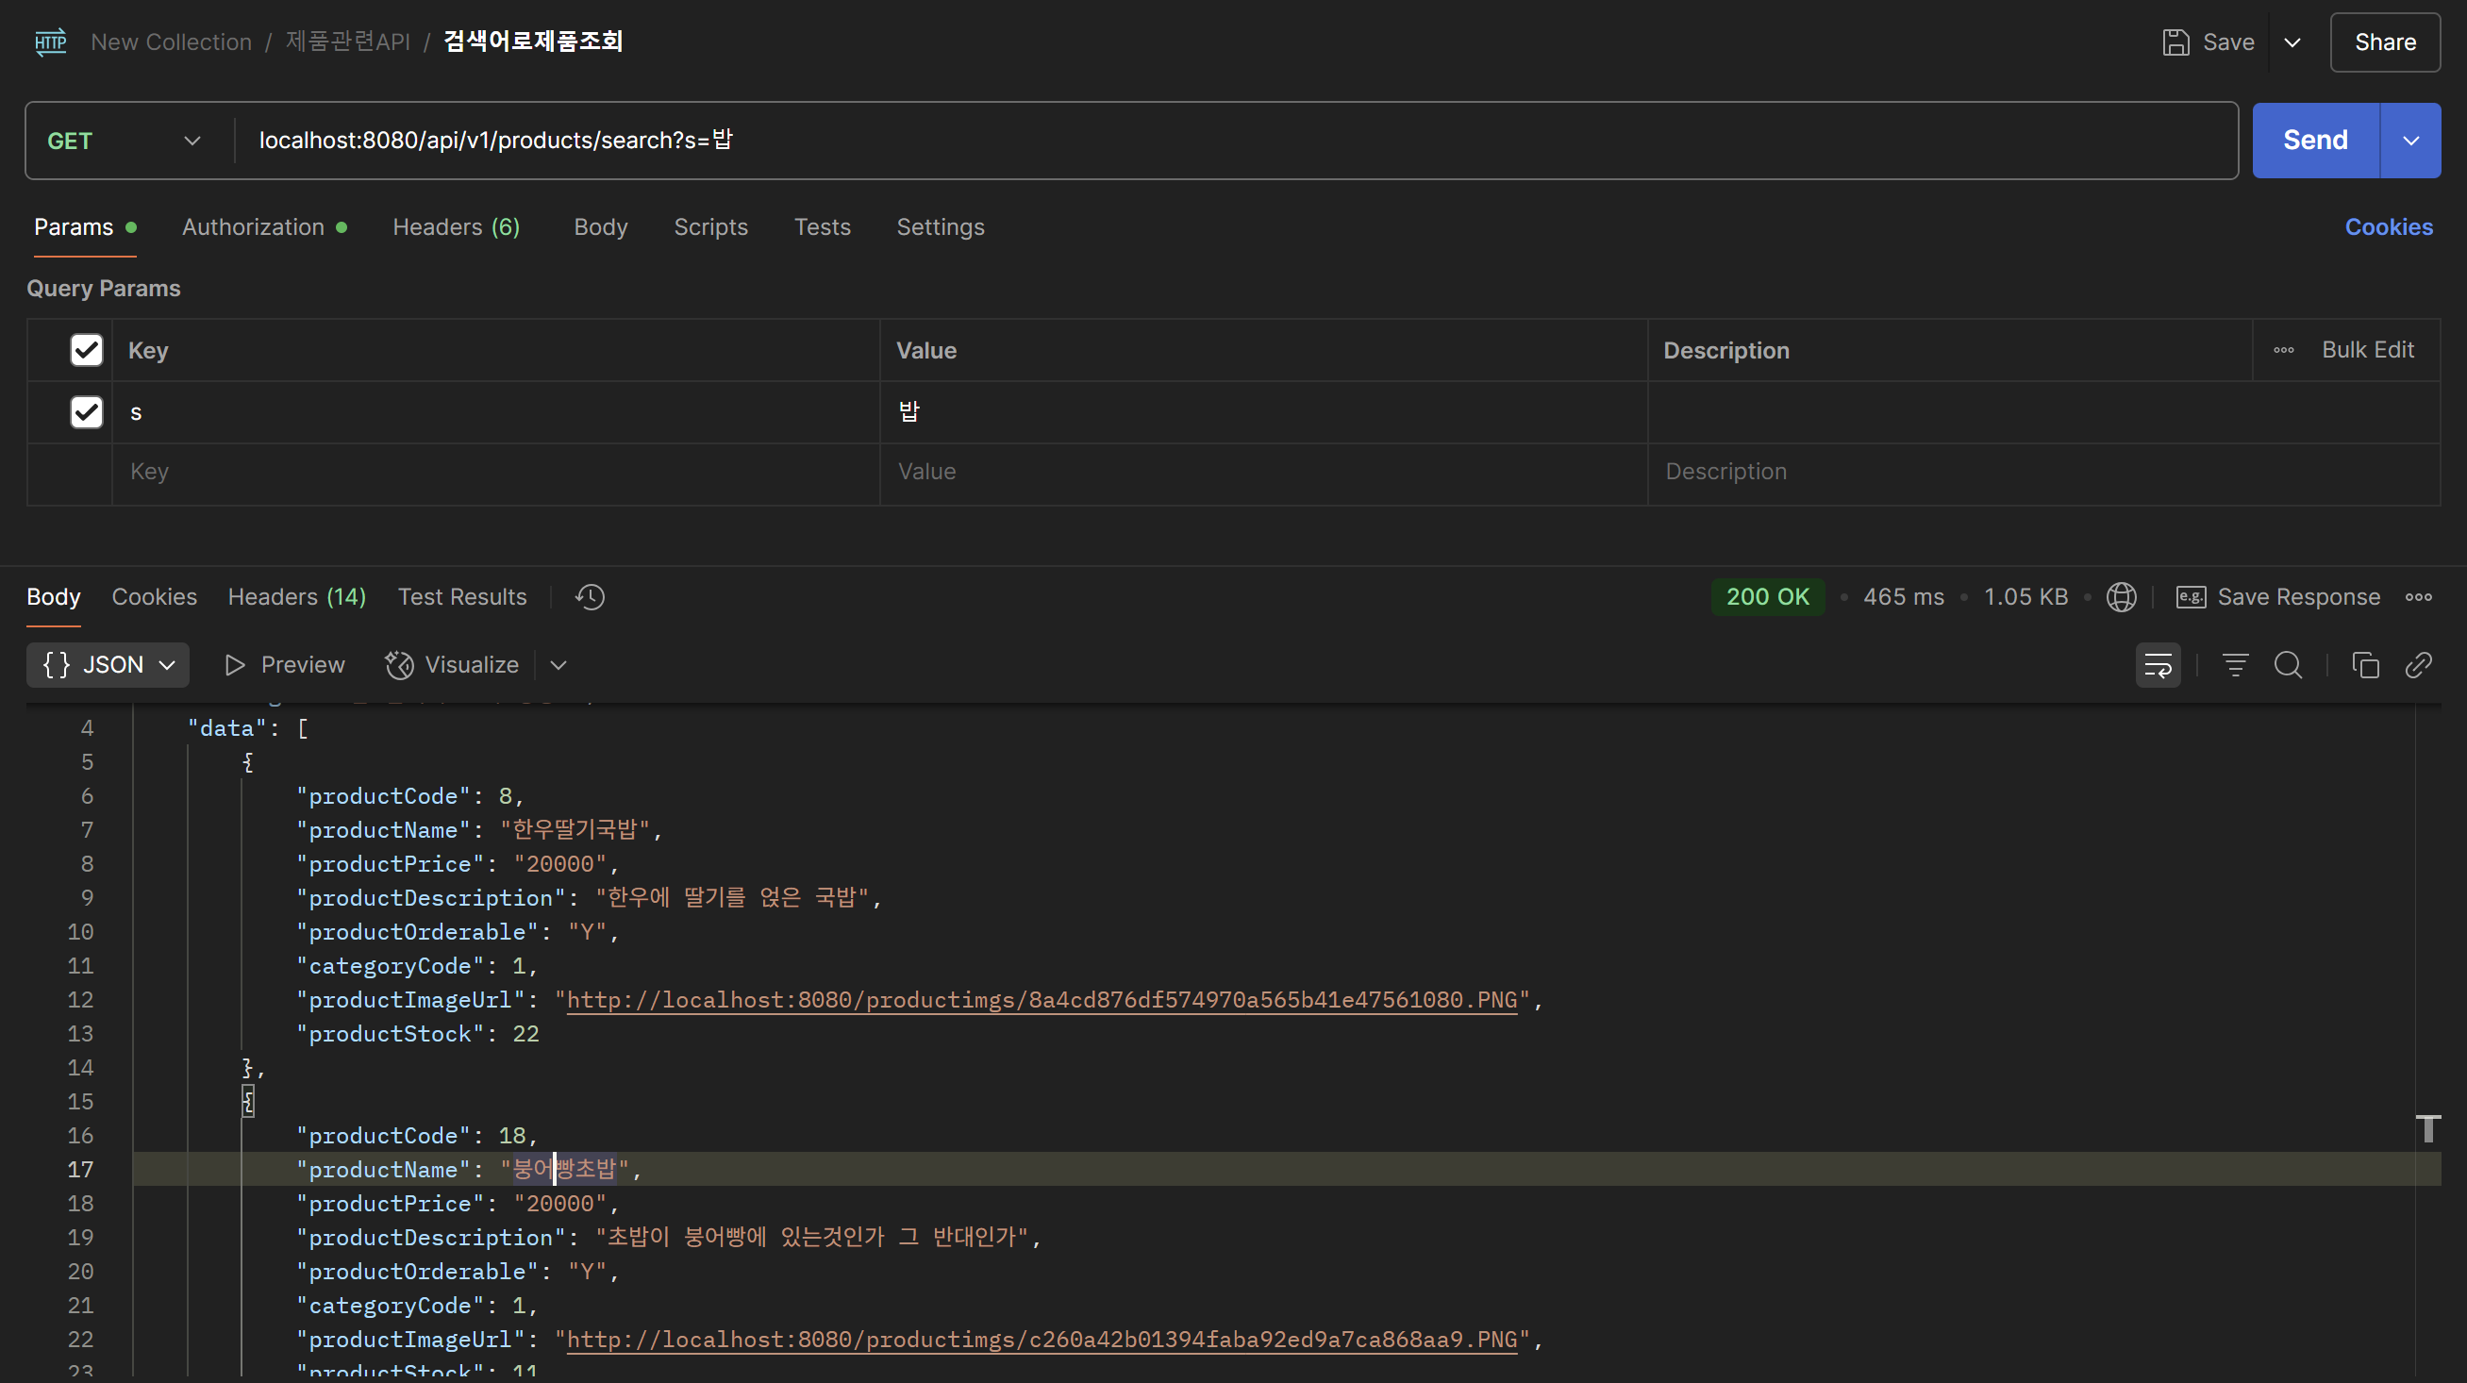Uncheck the 's' query param checkbox
Viewport: 2467px width, 1383px height.
(x=86, y=412)
